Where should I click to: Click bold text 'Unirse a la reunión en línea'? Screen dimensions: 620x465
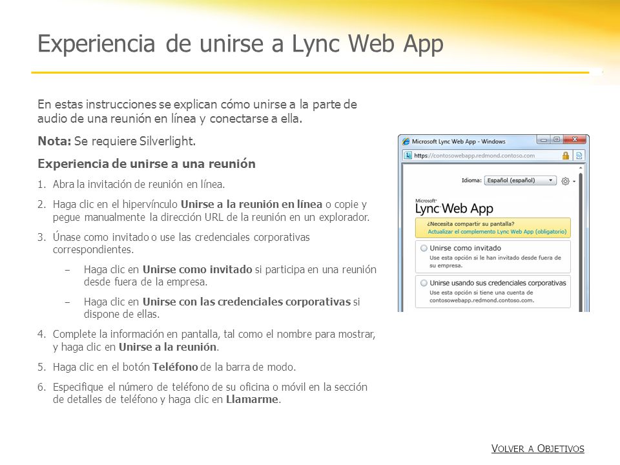(x=251, y=205)
